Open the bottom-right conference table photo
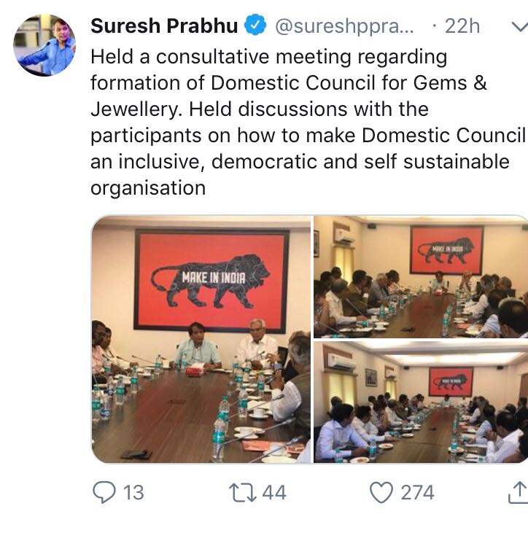The height and width of the screenshot is (533, 528). pos(421,402)
